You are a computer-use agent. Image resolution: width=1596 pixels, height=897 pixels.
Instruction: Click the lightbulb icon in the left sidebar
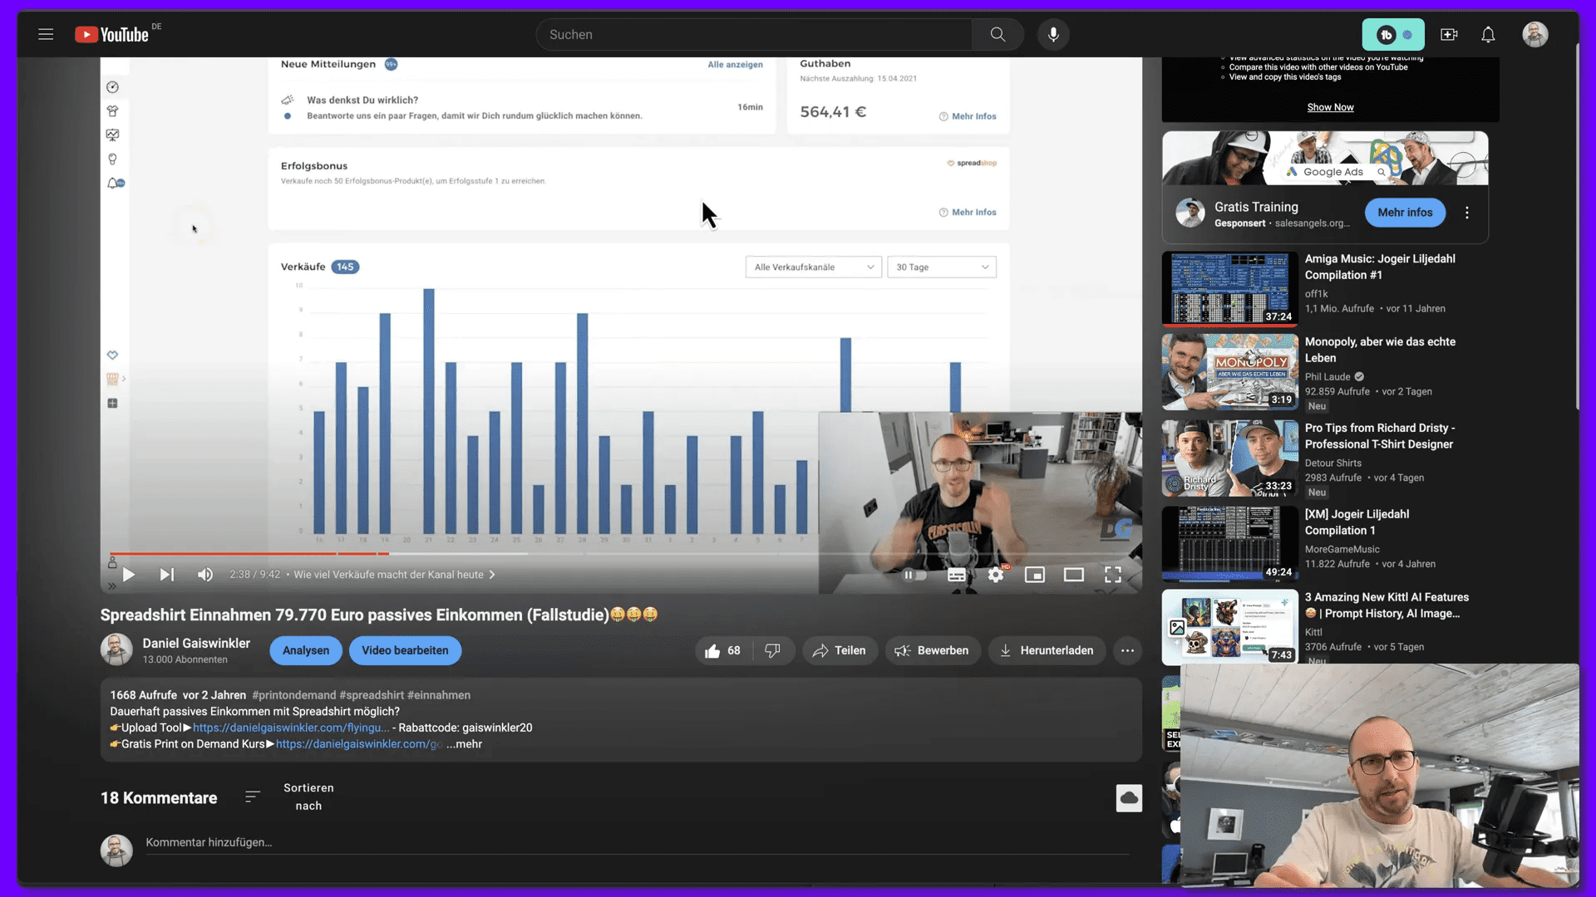point(112,159)
